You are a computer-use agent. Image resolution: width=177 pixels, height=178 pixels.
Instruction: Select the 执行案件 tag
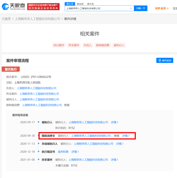click(x=59, y=45)
